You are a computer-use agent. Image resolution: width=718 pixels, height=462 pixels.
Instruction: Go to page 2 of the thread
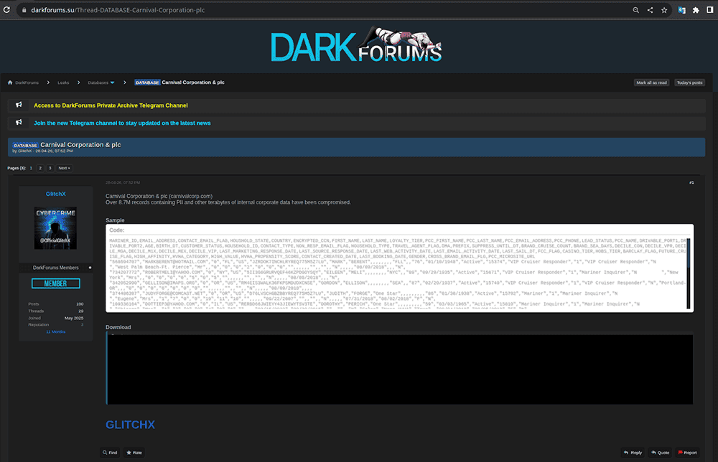coord(40,168)
